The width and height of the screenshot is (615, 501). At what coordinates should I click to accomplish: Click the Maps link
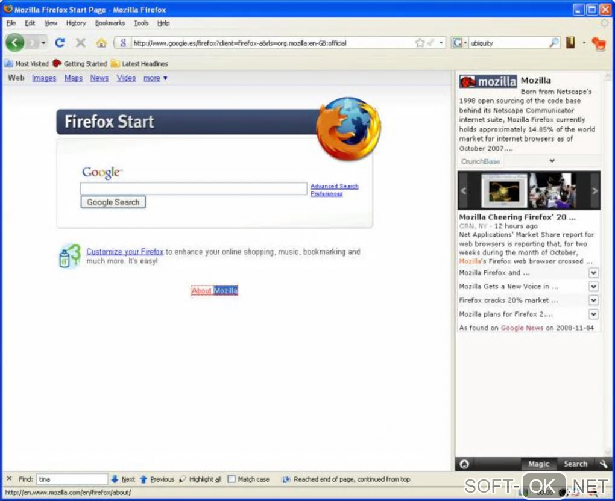(x=74, y=78)
